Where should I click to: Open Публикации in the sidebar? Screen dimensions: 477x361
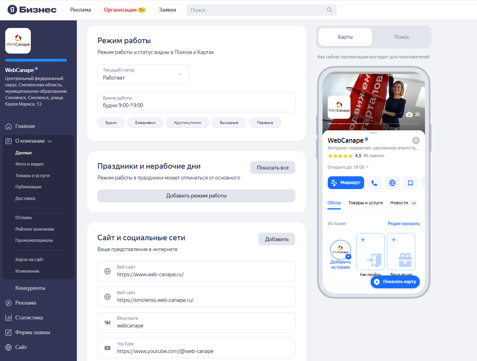pos(28,187)
